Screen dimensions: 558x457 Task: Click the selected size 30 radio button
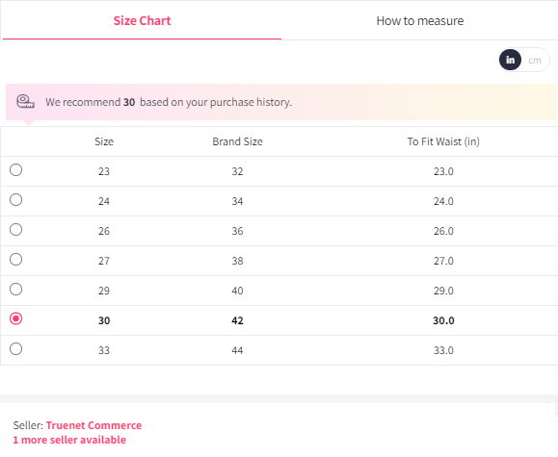point(15,318)
